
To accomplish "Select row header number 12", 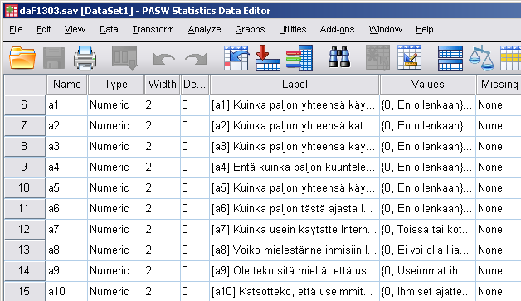I will click(x=24, y=229).
